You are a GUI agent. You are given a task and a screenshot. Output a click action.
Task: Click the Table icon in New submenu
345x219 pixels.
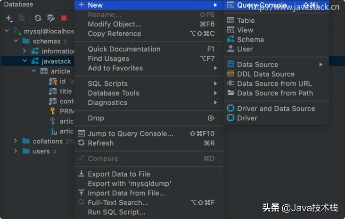[x=230, y=20]
